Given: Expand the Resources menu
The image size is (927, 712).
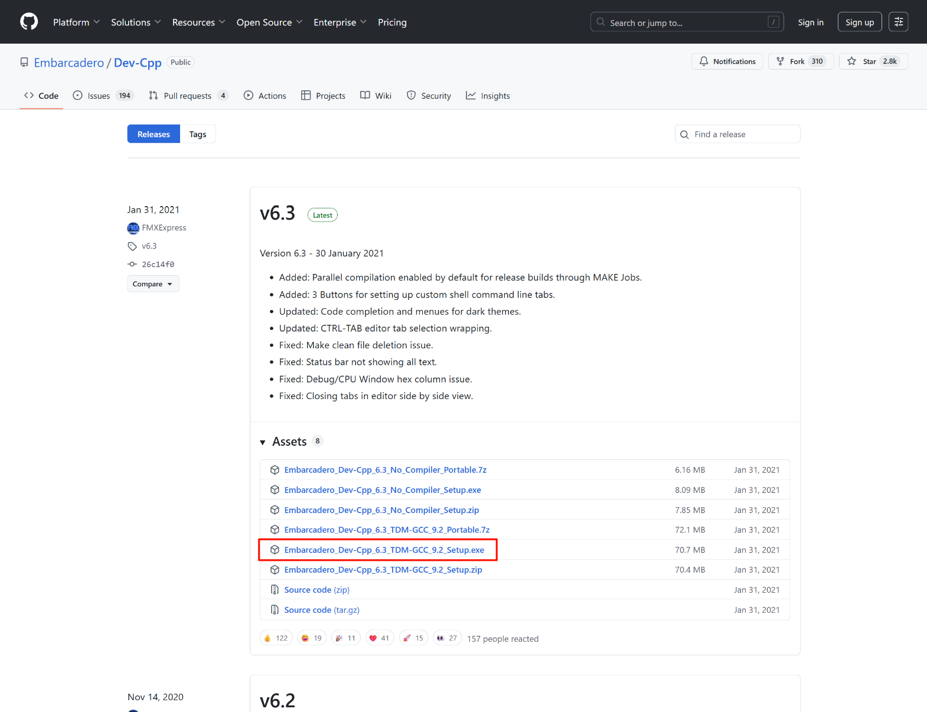Looking at the screenshot, I should pos(199,22).
